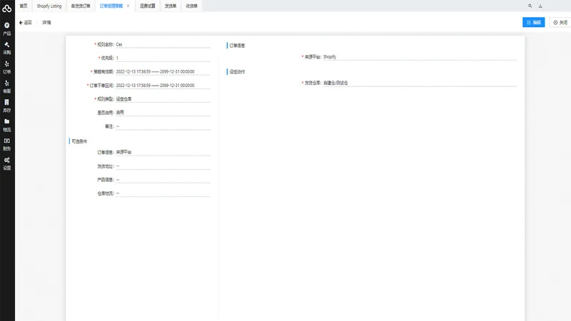Switch to the 自发货订单 tab

click(x=81, y=6)
